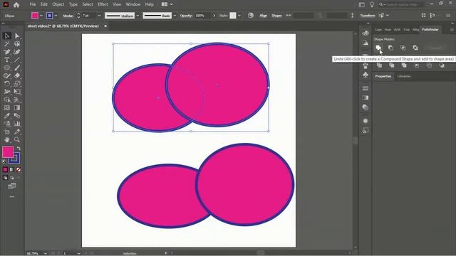This screenshot has width=456, height=256.
Task: Switch to the Libraries tab
Action: 404,76
